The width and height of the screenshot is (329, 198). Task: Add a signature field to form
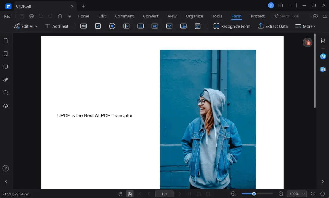(183, 26)
